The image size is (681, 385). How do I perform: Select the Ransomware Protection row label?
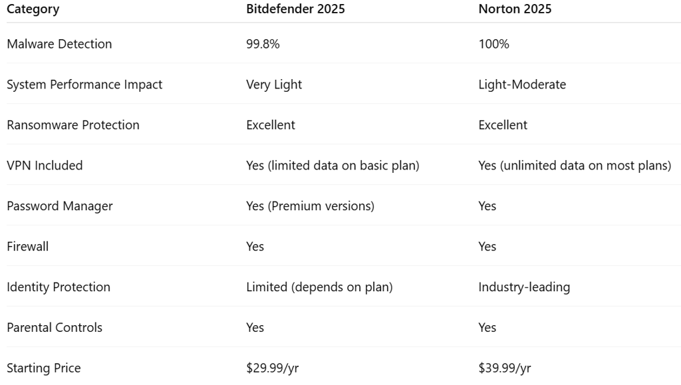(73, 125)
